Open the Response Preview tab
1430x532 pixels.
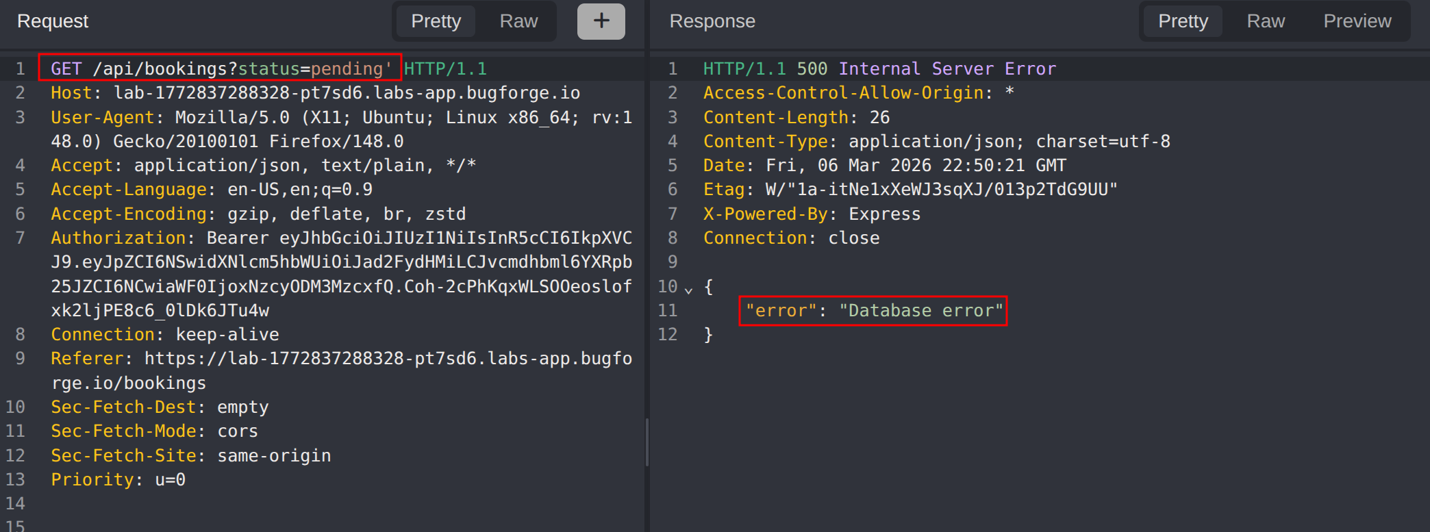[1357, 21]
